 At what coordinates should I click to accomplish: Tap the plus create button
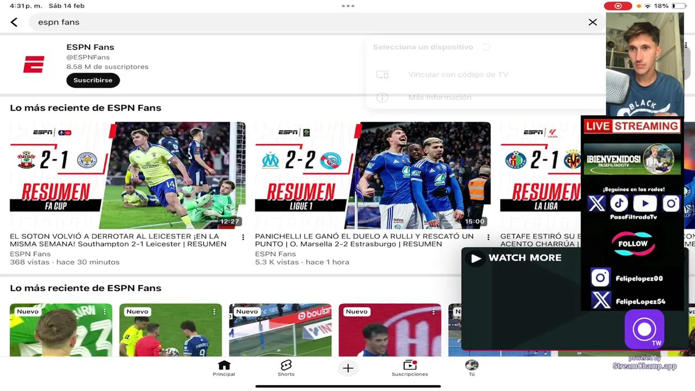click(x=348, y=368)
